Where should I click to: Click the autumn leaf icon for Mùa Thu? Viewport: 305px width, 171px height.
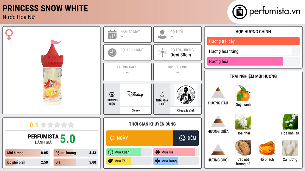[x=111, y=161]
